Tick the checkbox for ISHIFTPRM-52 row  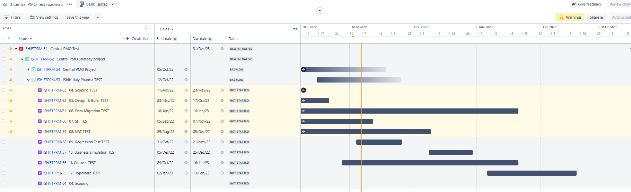pyautogui.click(x=3, y=59)
